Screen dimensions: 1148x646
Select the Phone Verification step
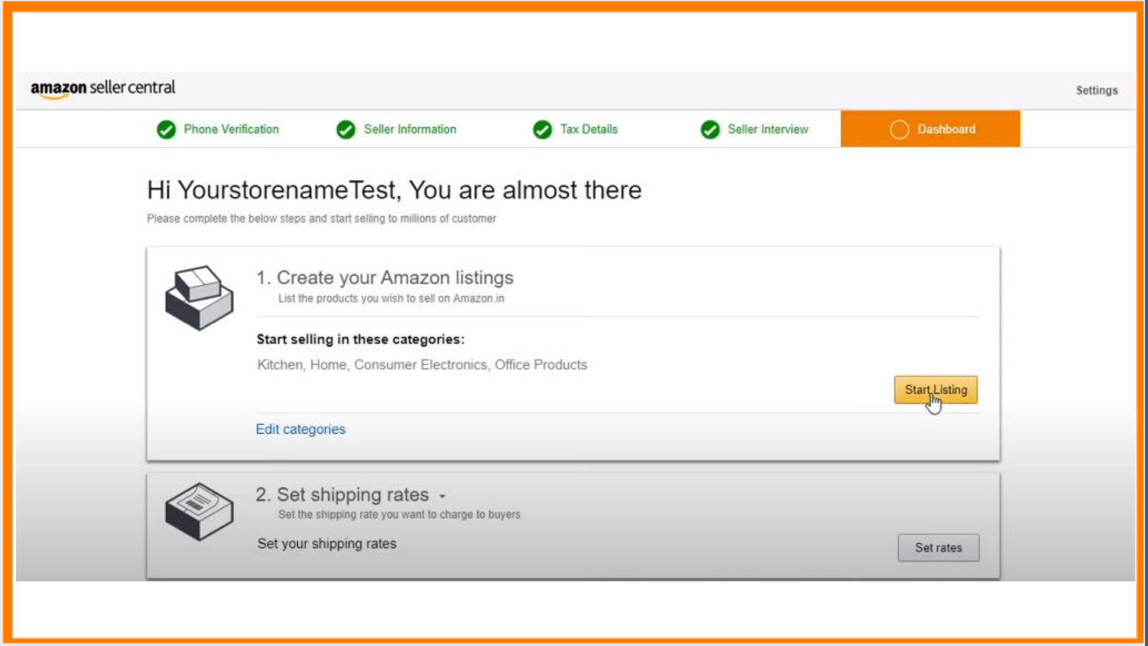coord(231,129)
